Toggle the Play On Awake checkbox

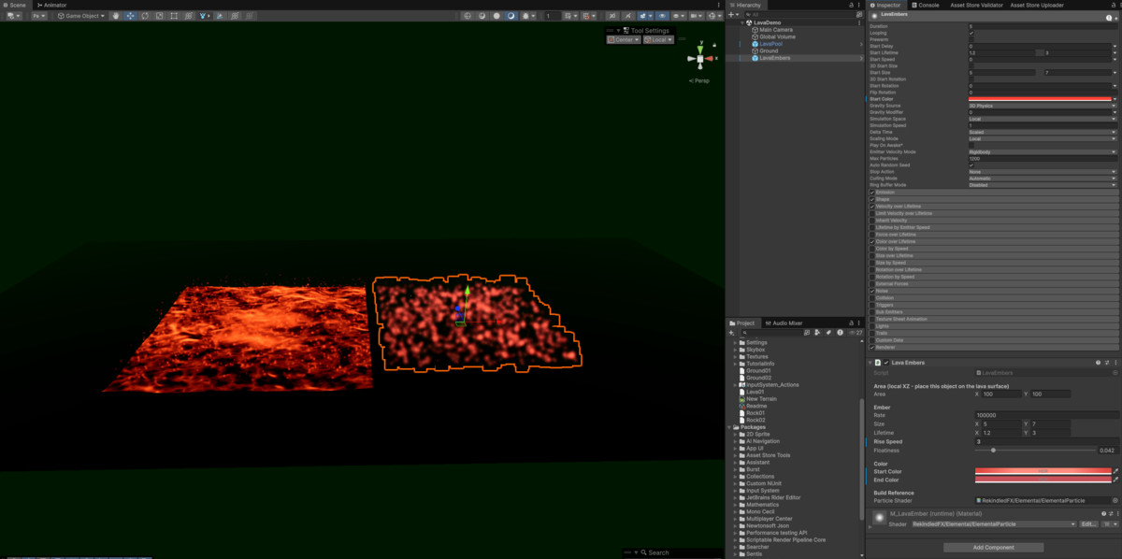tap(971, 145)
